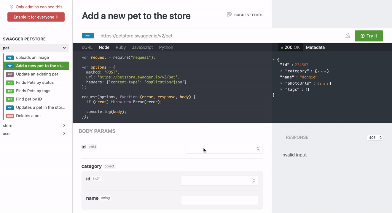Viewport: 392px width, 213px height.
Task: Click the GET badge of 'Finds Pets by status'
Action: pyautogui.click(x=10, y=83)
